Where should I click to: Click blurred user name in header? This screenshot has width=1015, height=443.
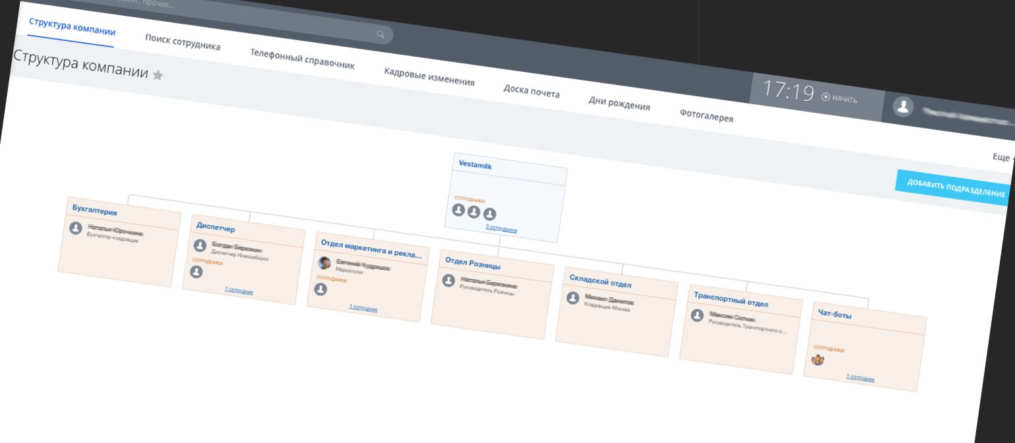[x=968, y=117]
